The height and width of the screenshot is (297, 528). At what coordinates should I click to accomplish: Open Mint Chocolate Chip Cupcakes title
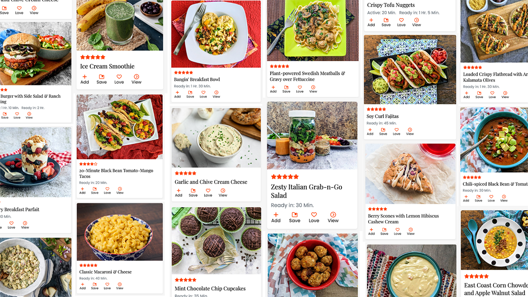(210, 289)
